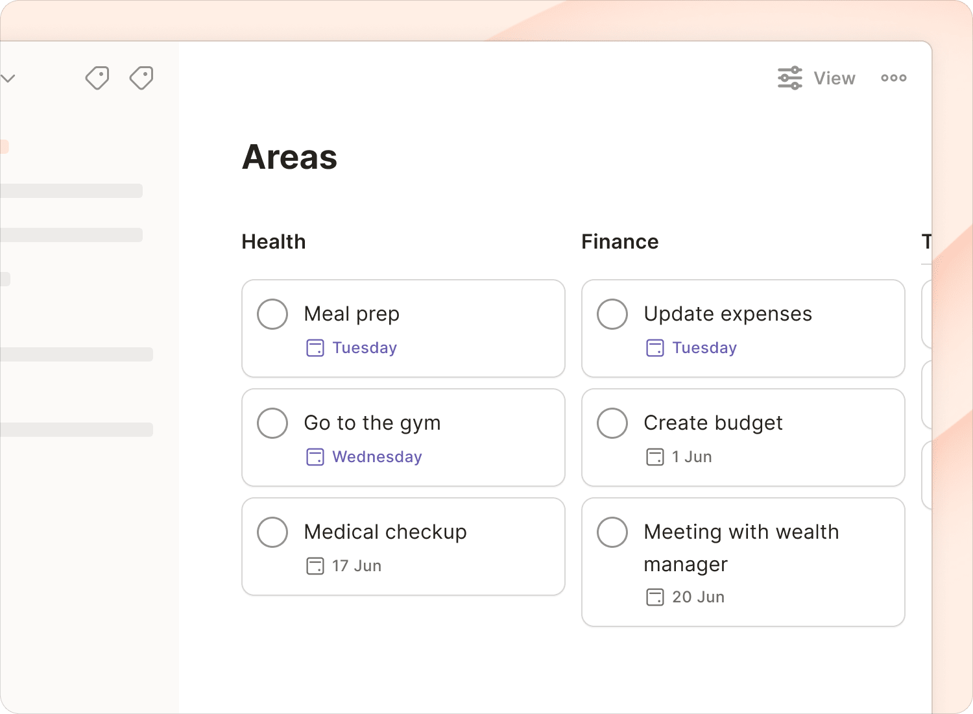Open the View options label
Viewport: 973px width, 714px height.
[834, 79]
